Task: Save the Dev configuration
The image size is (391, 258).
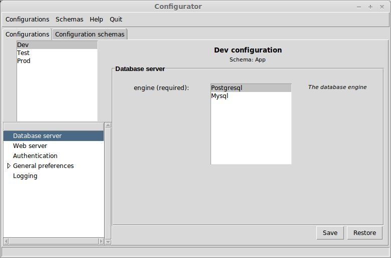Action: coord(330,233)
